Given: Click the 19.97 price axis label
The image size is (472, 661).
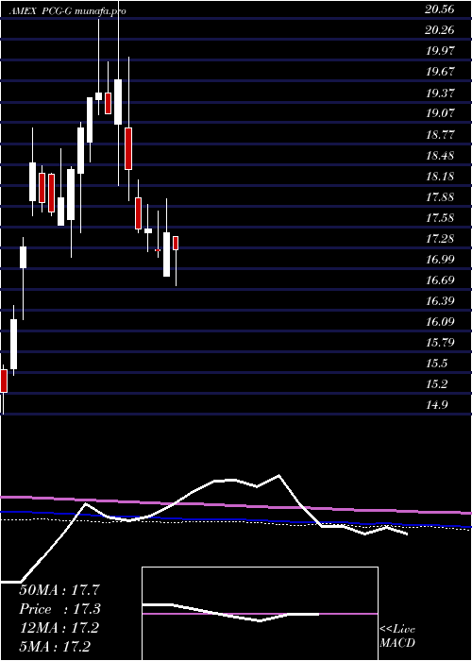Looking at the screenshot, I should pos(440,51).
